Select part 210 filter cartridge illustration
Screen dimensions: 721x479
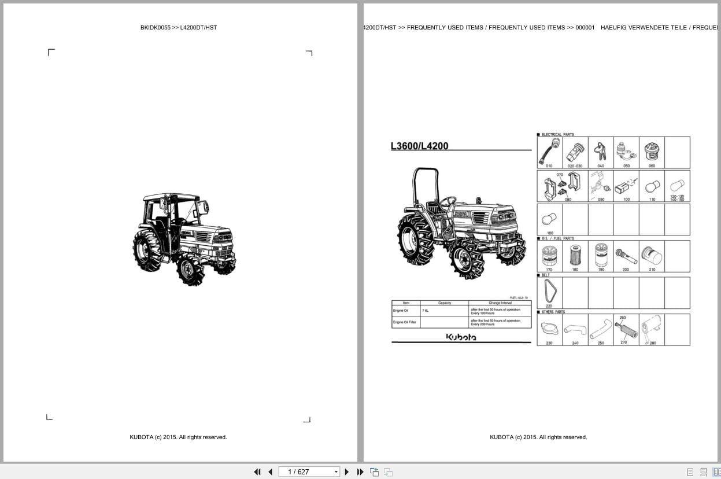tap(652, 256)
